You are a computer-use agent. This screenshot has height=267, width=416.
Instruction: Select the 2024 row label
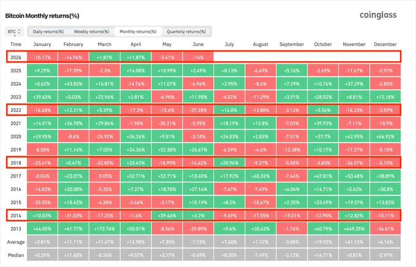[x=16, y=84]
